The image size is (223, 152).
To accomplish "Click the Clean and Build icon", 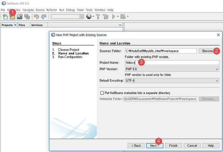I will point(106,17).
